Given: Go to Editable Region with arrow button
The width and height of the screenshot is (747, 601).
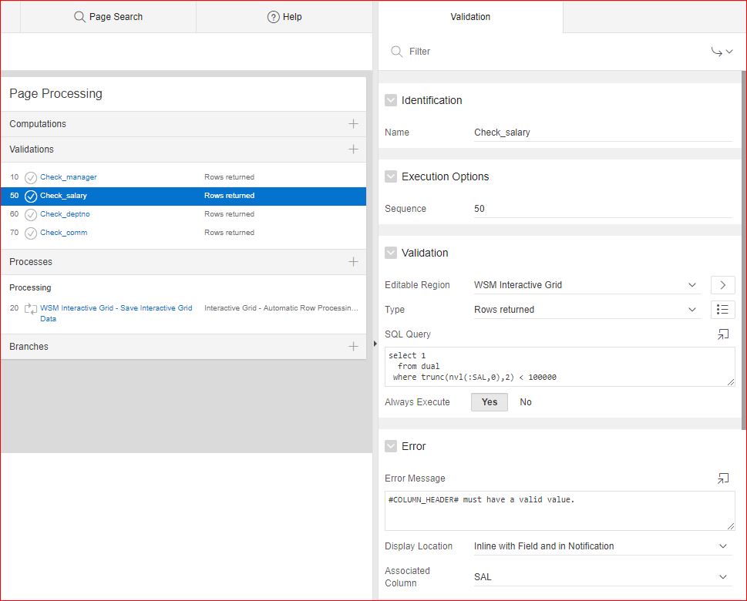Looking at the screenshot, I should (x=722, y=285).
